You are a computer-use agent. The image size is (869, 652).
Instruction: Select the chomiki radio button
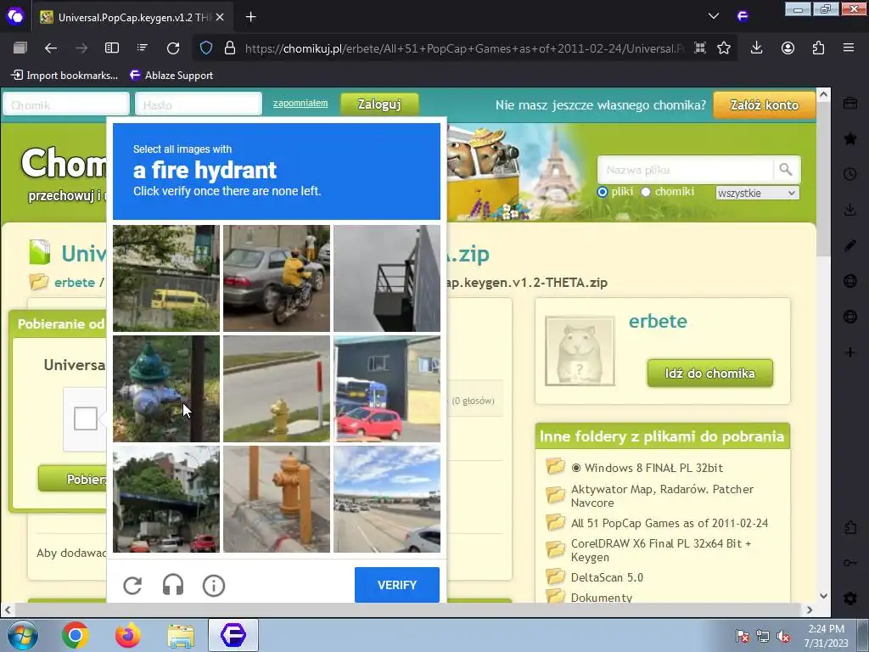coord(646,192)
